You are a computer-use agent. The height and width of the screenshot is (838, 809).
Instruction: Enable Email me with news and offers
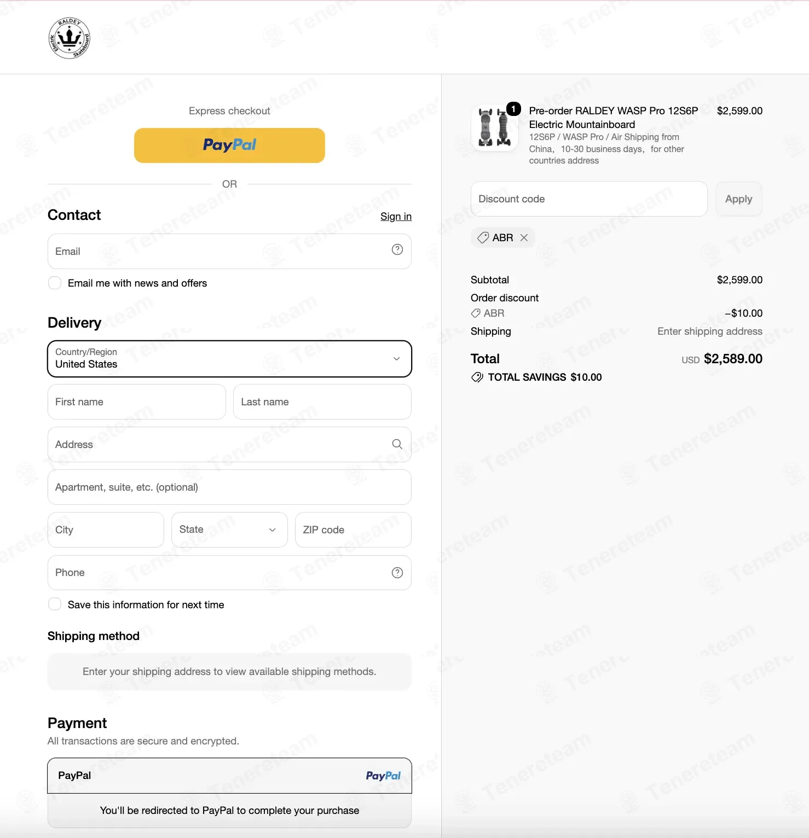(55, 283)
